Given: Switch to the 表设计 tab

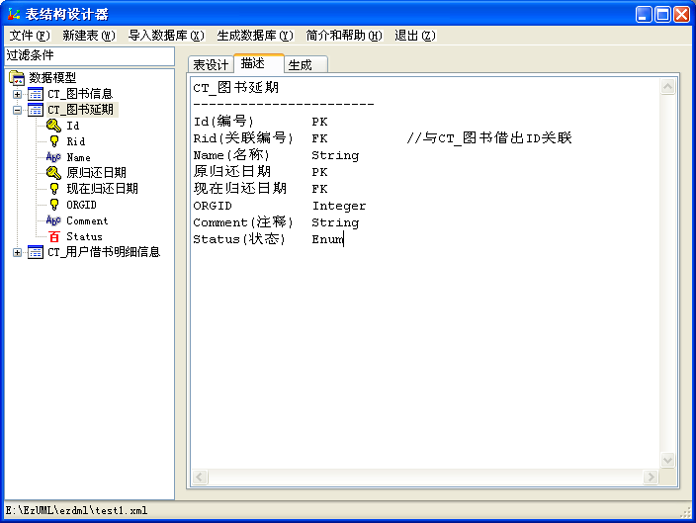Looking at the screenshot, I should click(211, 65).
